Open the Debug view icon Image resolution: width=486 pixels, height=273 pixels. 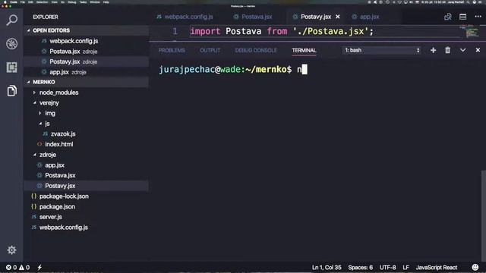[12, 44]
